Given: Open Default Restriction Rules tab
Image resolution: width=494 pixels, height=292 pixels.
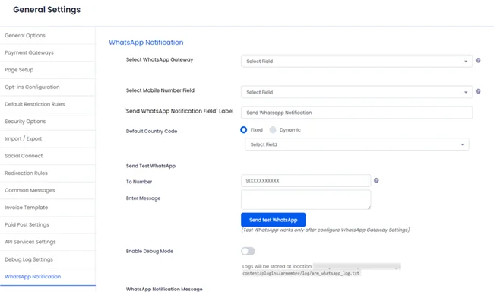Looking at the screenshot, I should coord(47,104).
